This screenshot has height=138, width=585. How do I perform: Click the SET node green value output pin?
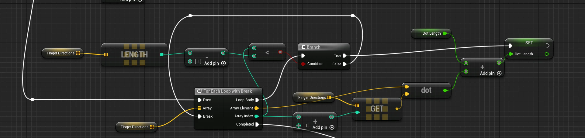click(547, 54)
